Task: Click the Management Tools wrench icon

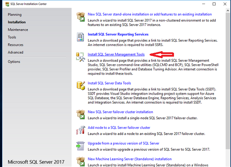Action: click(80, 57)
